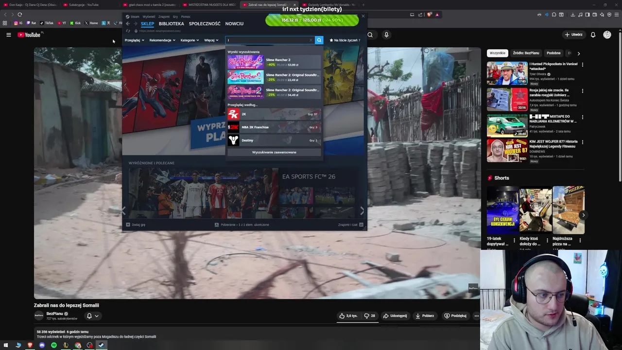622x350 pixels.
Task: Open Brave main hamburger menu
Action: (617, 15)
